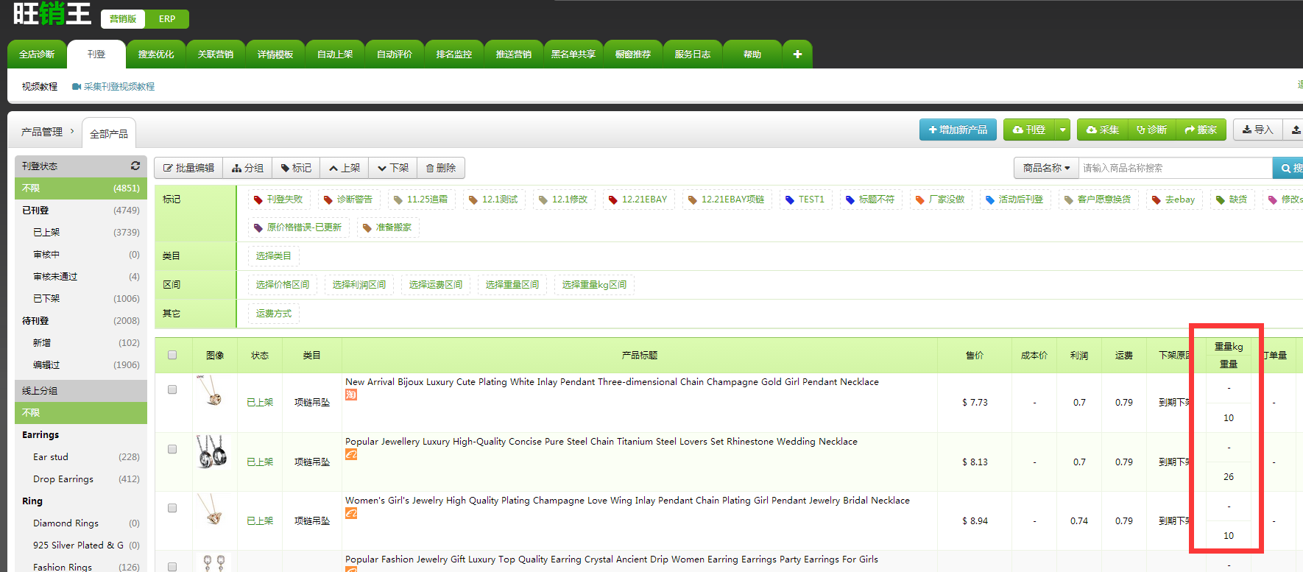This screenshot has width=1303, height=572.
Task: Select the 活动后刊登 tag filter
Action: pyautogui.click(x=1015, y=200)
